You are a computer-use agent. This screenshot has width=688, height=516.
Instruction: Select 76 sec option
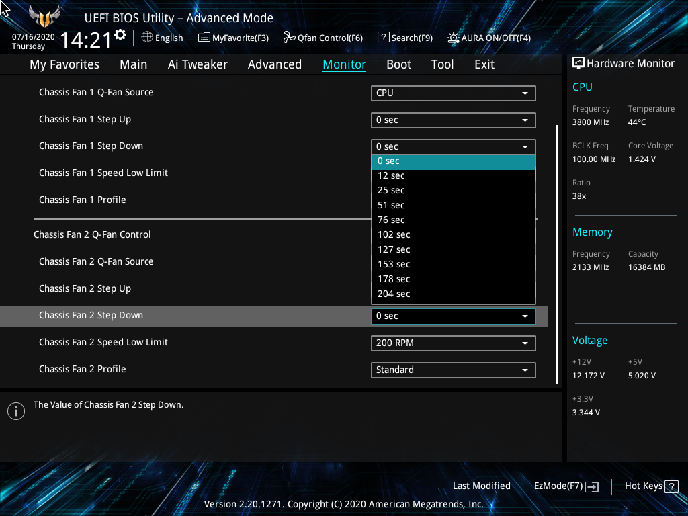[454, 220]
